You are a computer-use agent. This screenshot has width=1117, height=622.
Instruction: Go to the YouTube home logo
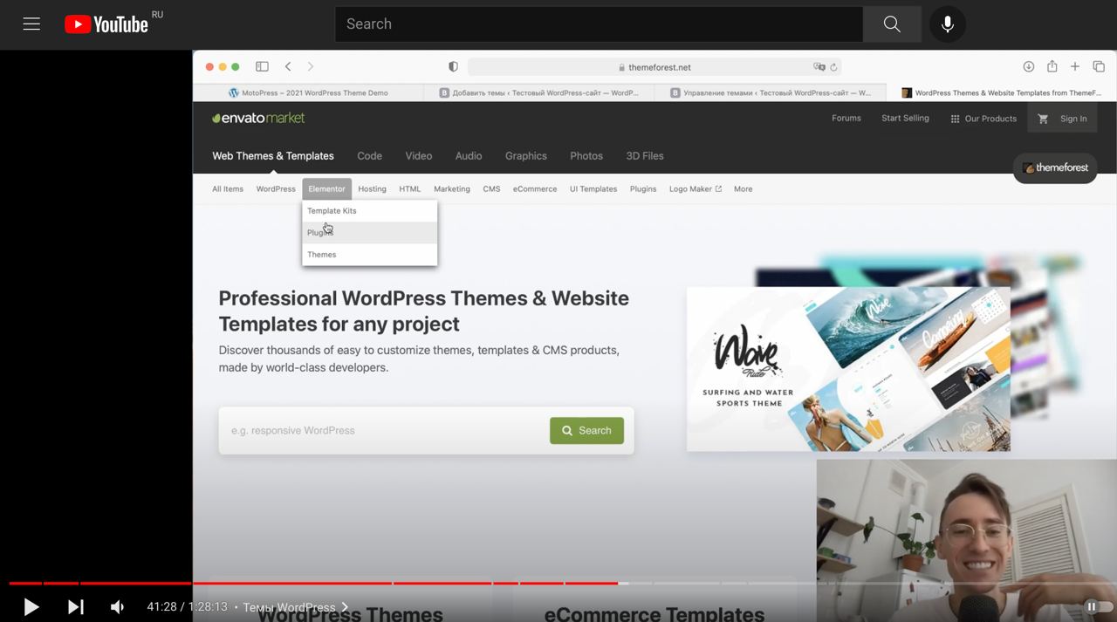click(106, 24)
